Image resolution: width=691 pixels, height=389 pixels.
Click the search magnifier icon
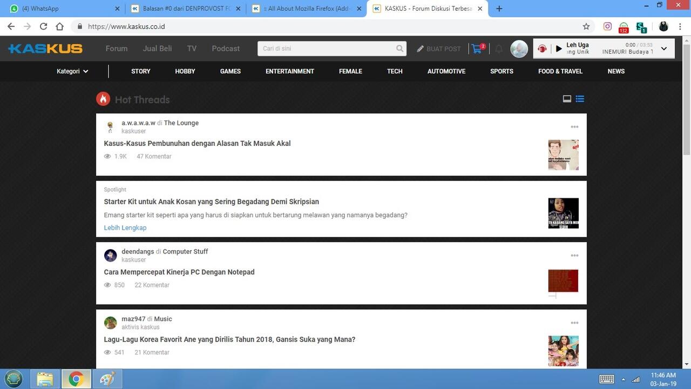[399, 49]
